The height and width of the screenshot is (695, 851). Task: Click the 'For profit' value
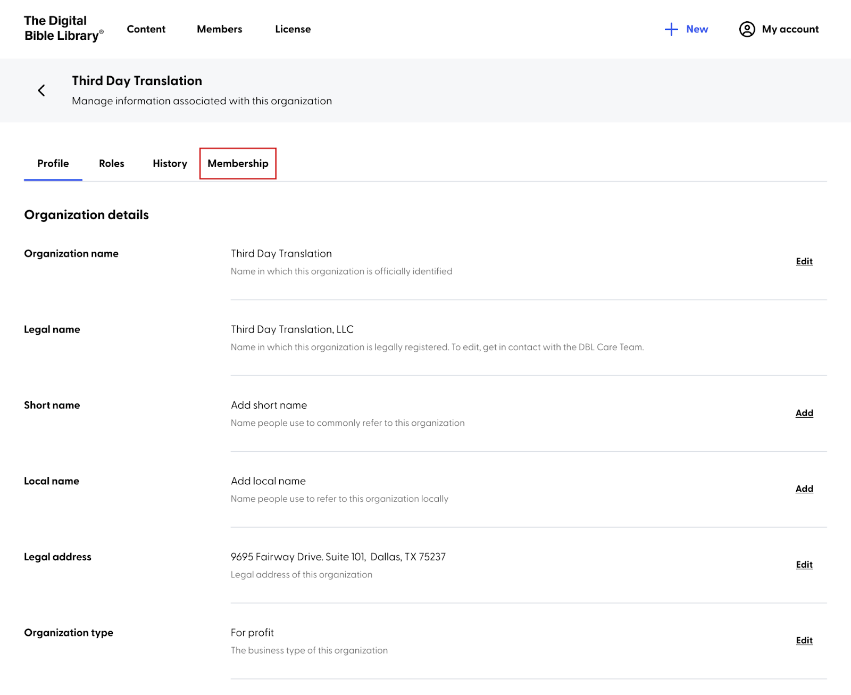(252, 633)
